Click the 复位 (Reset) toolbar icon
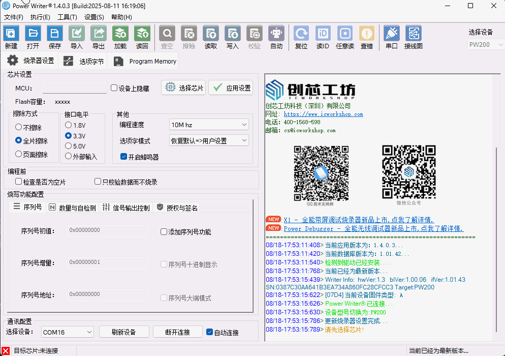505x356 pixels. [x=301, y=37]
